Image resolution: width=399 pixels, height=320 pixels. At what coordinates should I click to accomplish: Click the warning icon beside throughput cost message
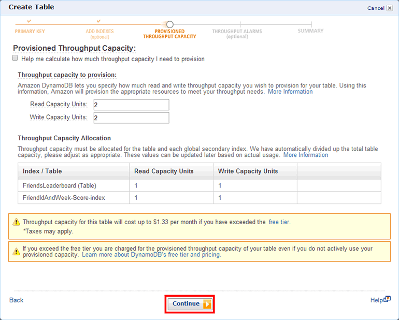point(17,222)
